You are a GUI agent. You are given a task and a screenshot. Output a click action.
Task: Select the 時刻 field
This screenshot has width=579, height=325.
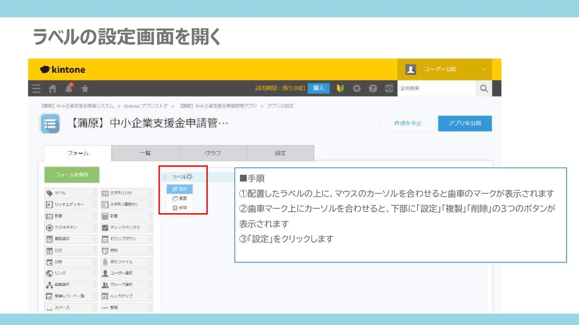(x=127, y=250)
